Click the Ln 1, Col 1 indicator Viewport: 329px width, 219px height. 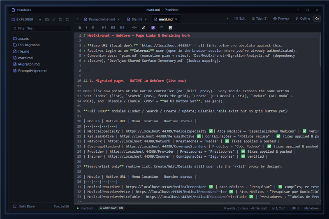coord(278,208)
